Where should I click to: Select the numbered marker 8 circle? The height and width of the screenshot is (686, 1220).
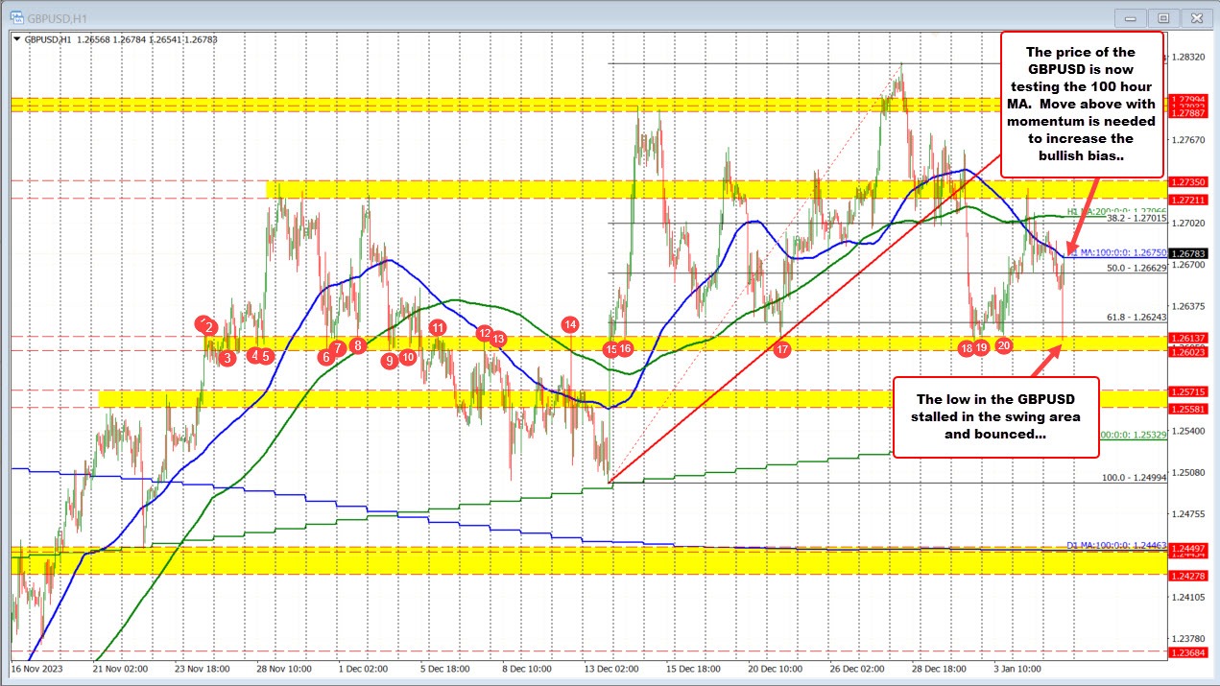coord(358,343)
